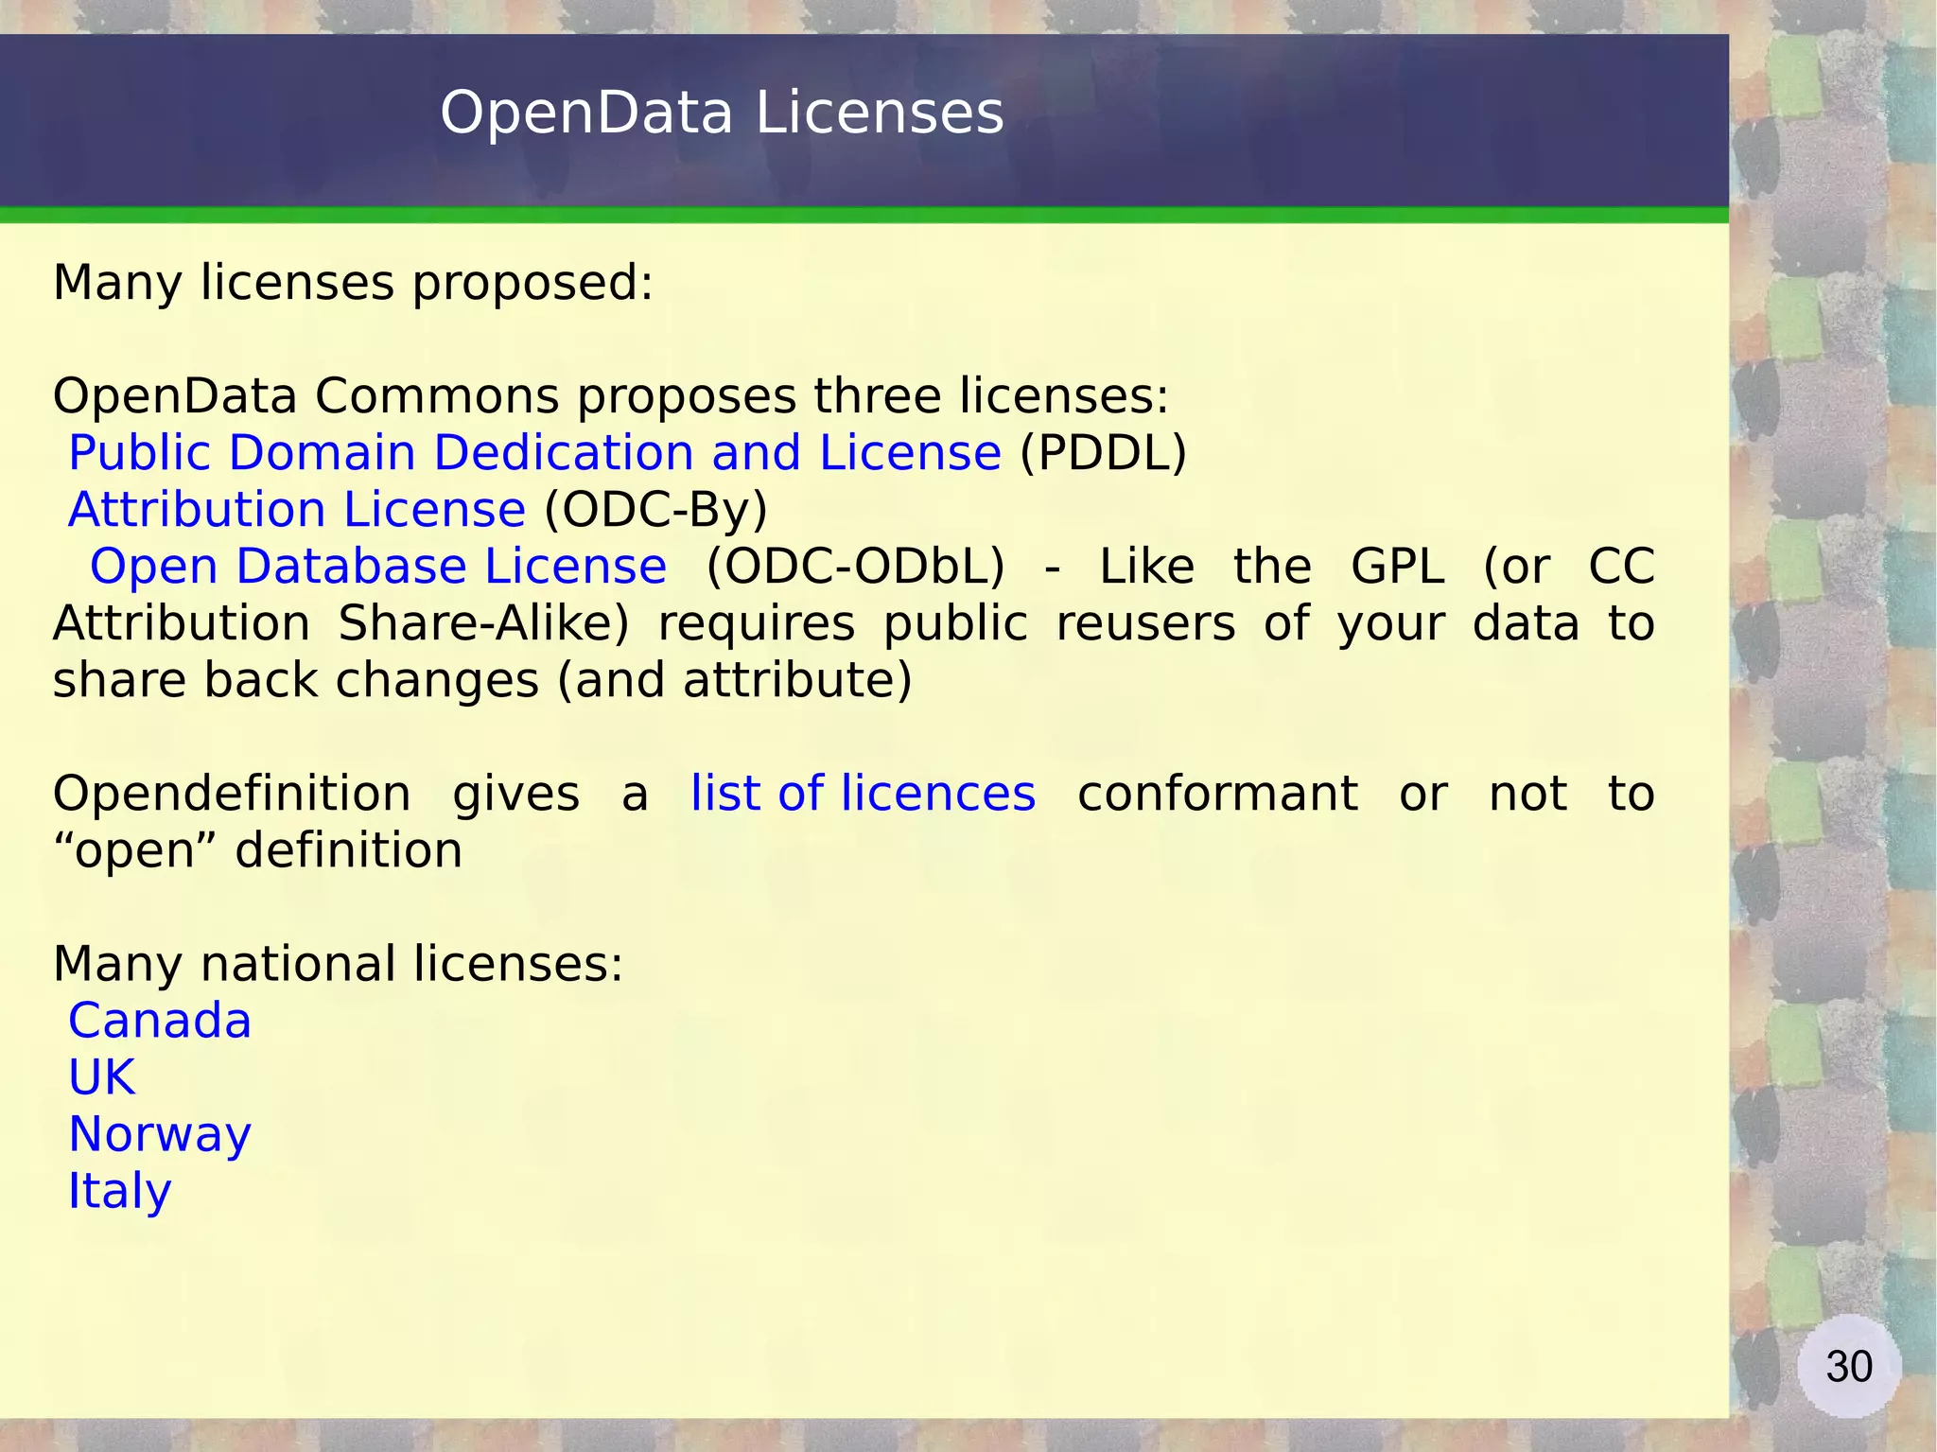Click the word Opendefinition in the paragraph

232,794
